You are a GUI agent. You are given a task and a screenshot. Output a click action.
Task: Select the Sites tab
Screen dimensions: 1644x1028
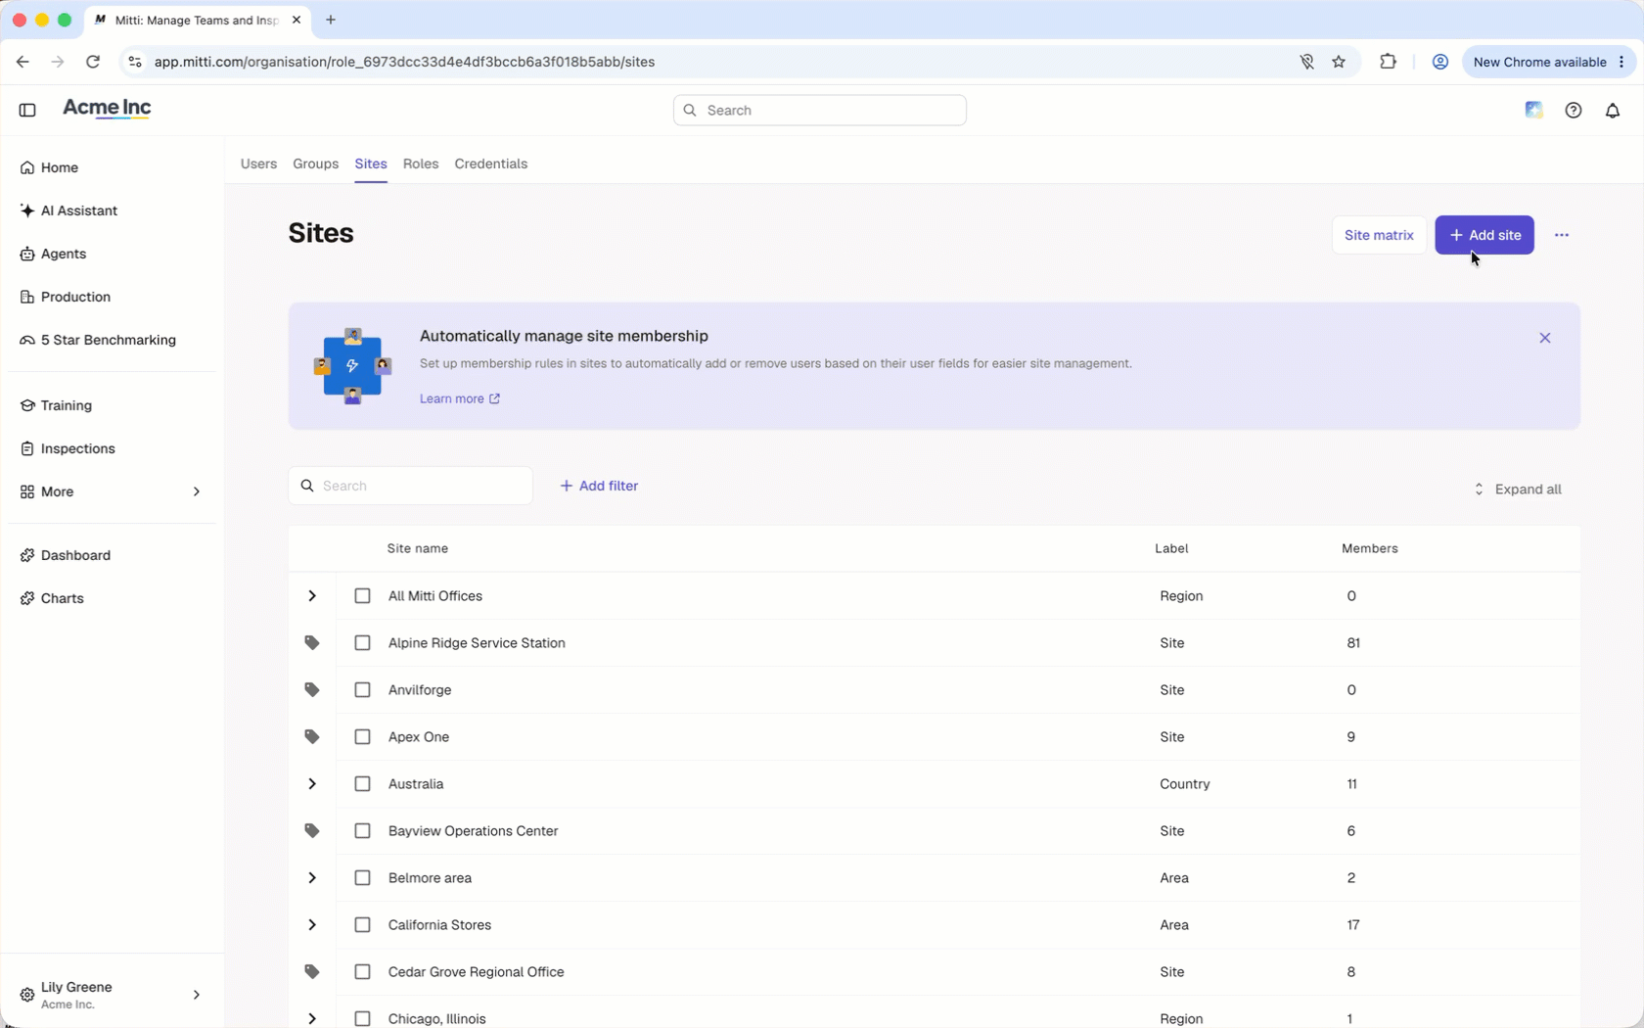[371, 164]
